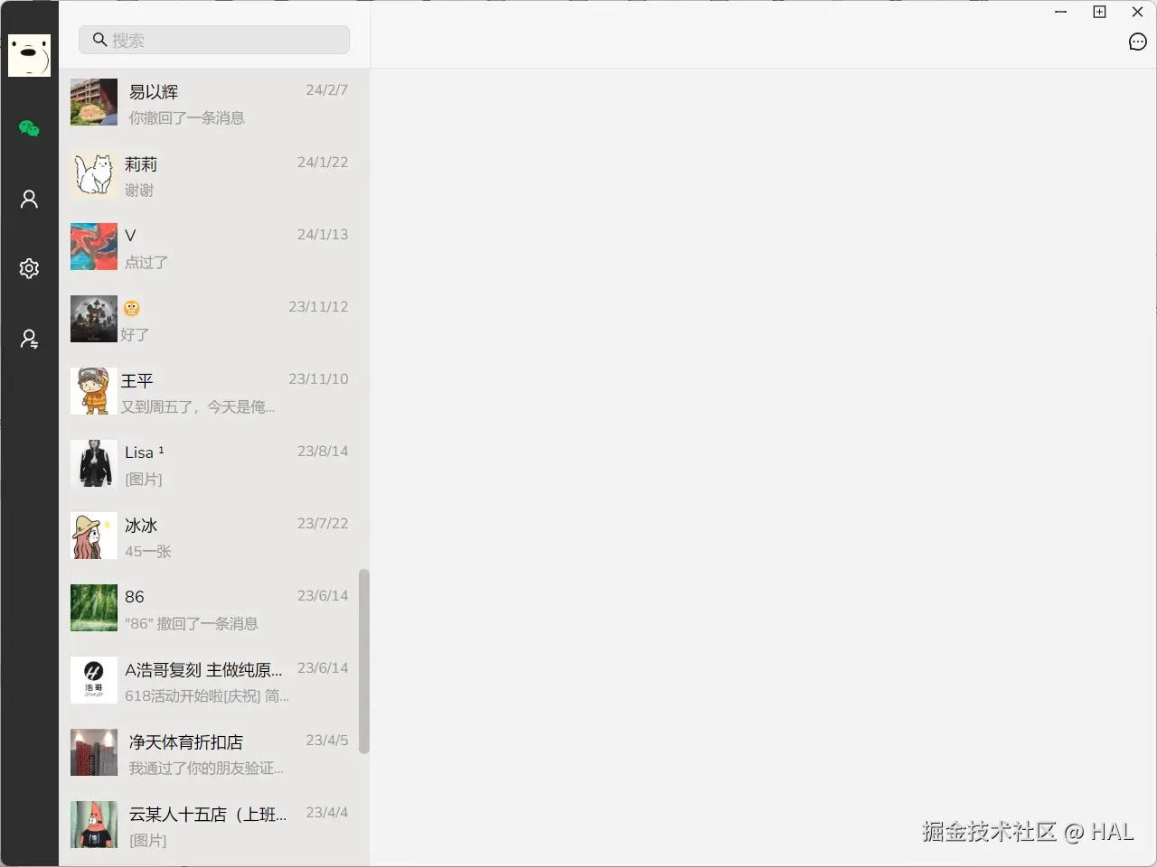Open the 云某人十五店 chat
1157x867 pixels.
coord(212,825)
